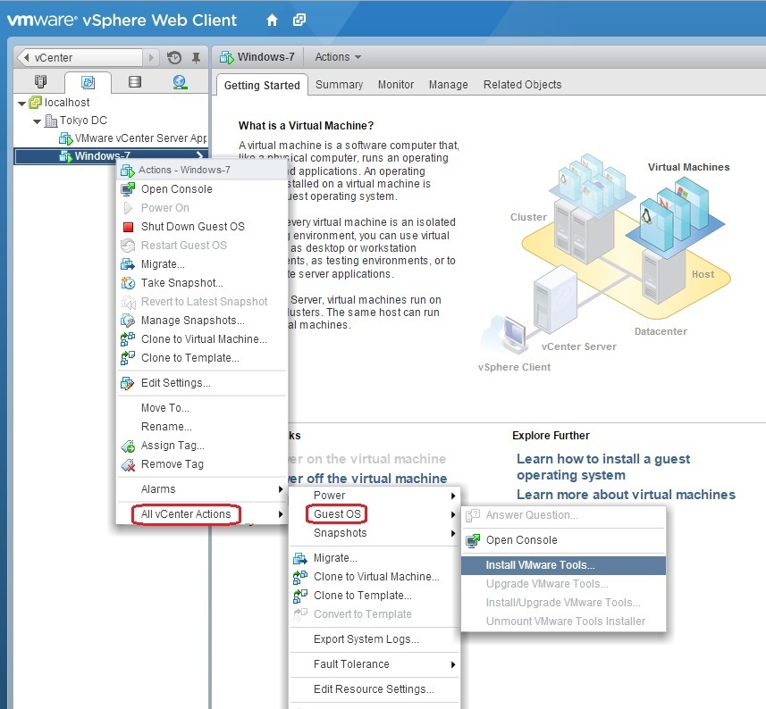Click the Remove Tag icon
The height and width of the screenshot is (709, 766).
128,465
